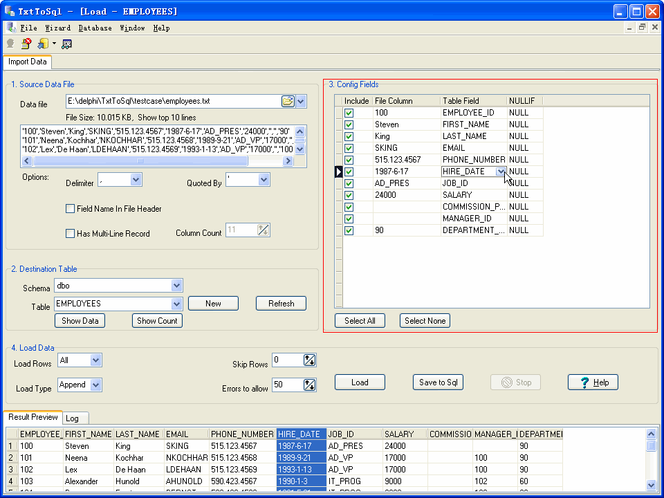The height and width of the screenshot is (498, 664).
Task: Click the Refresh button
Action: click(282, 304)
